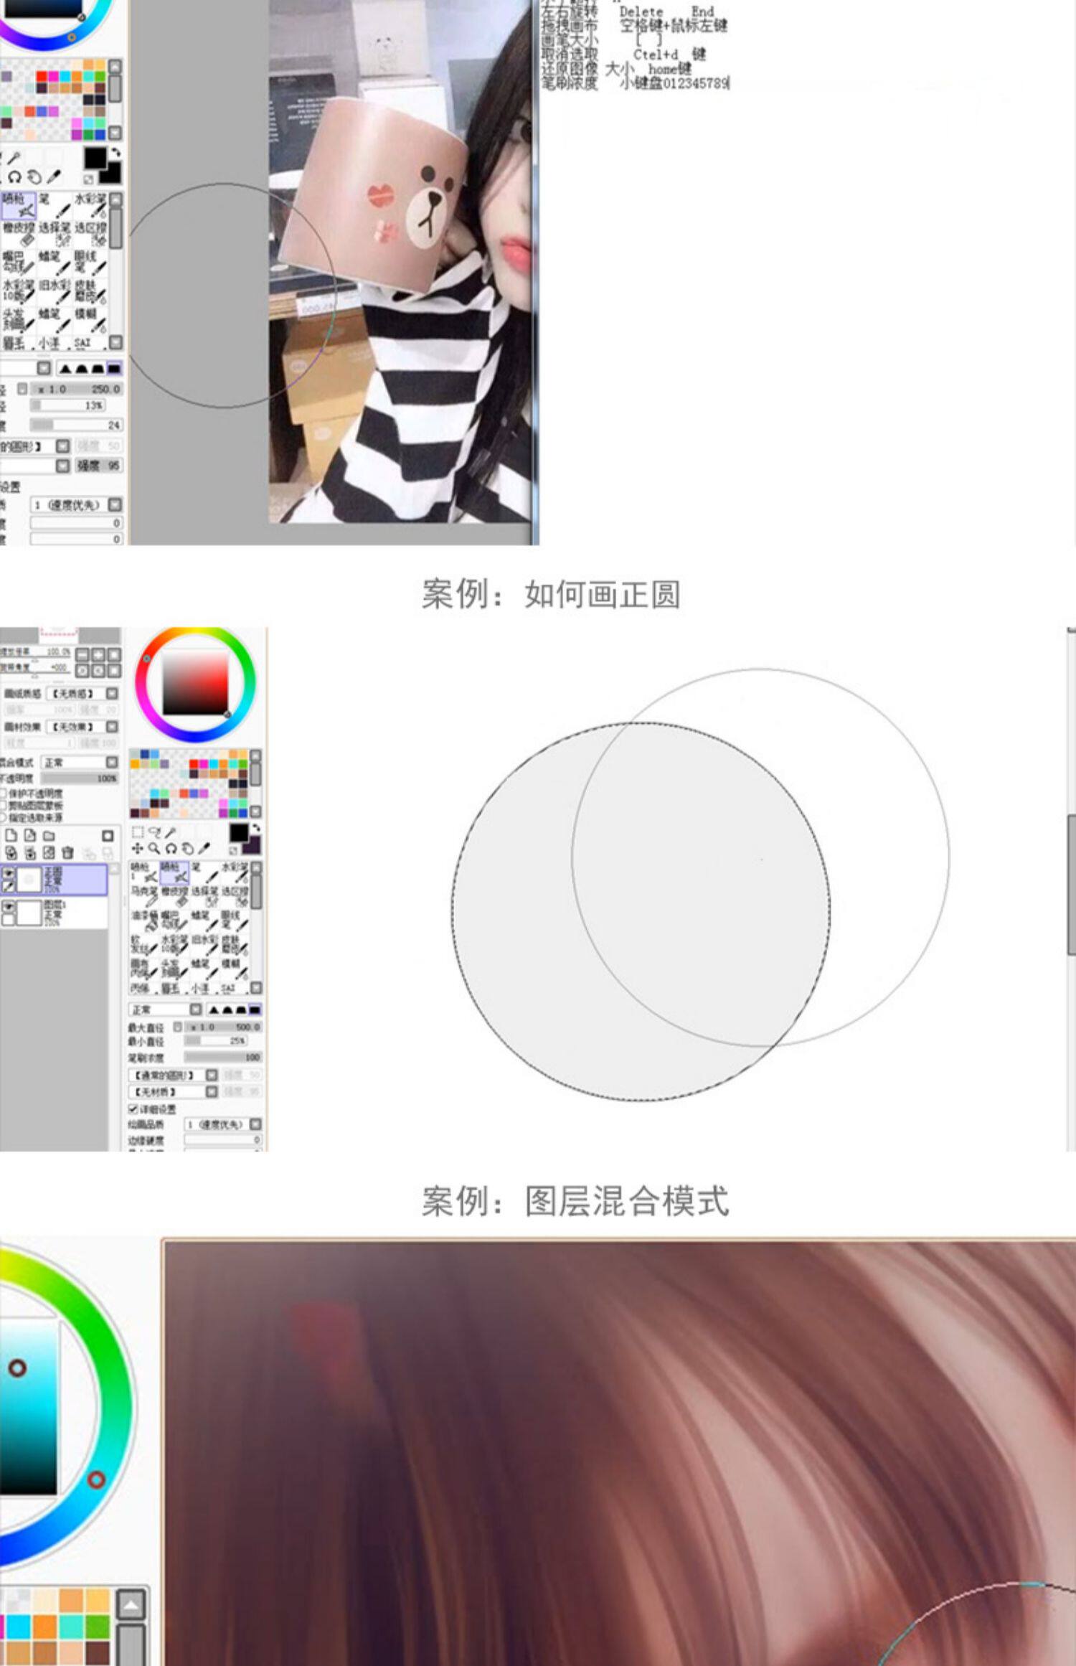
Task: Click the black foreground color swatch, two-circles window
Action: click(239, 833)
